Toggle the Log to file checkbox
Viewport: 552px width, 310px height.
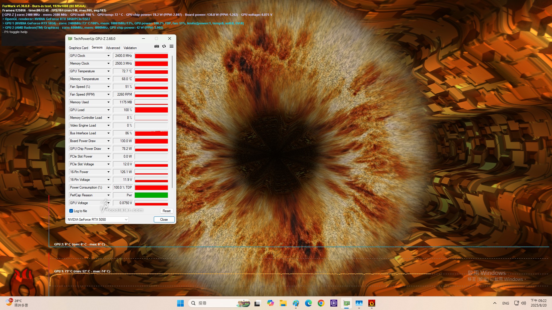pyautogui.click(x=71, y=211)
